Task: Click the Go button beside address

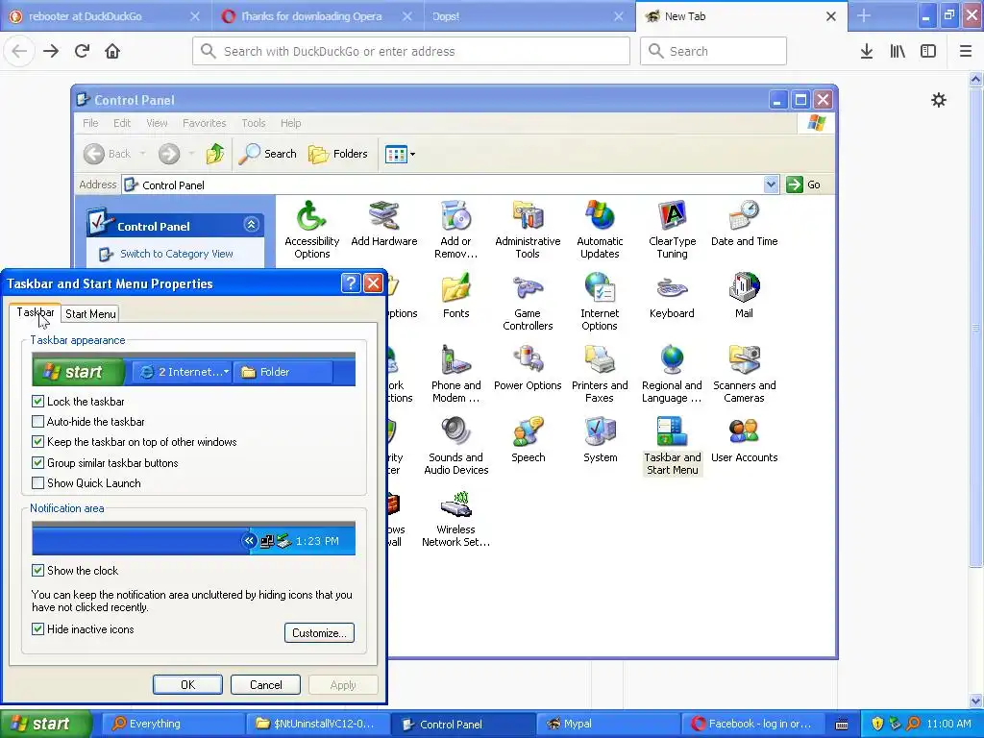Action: tap(804, 184)
